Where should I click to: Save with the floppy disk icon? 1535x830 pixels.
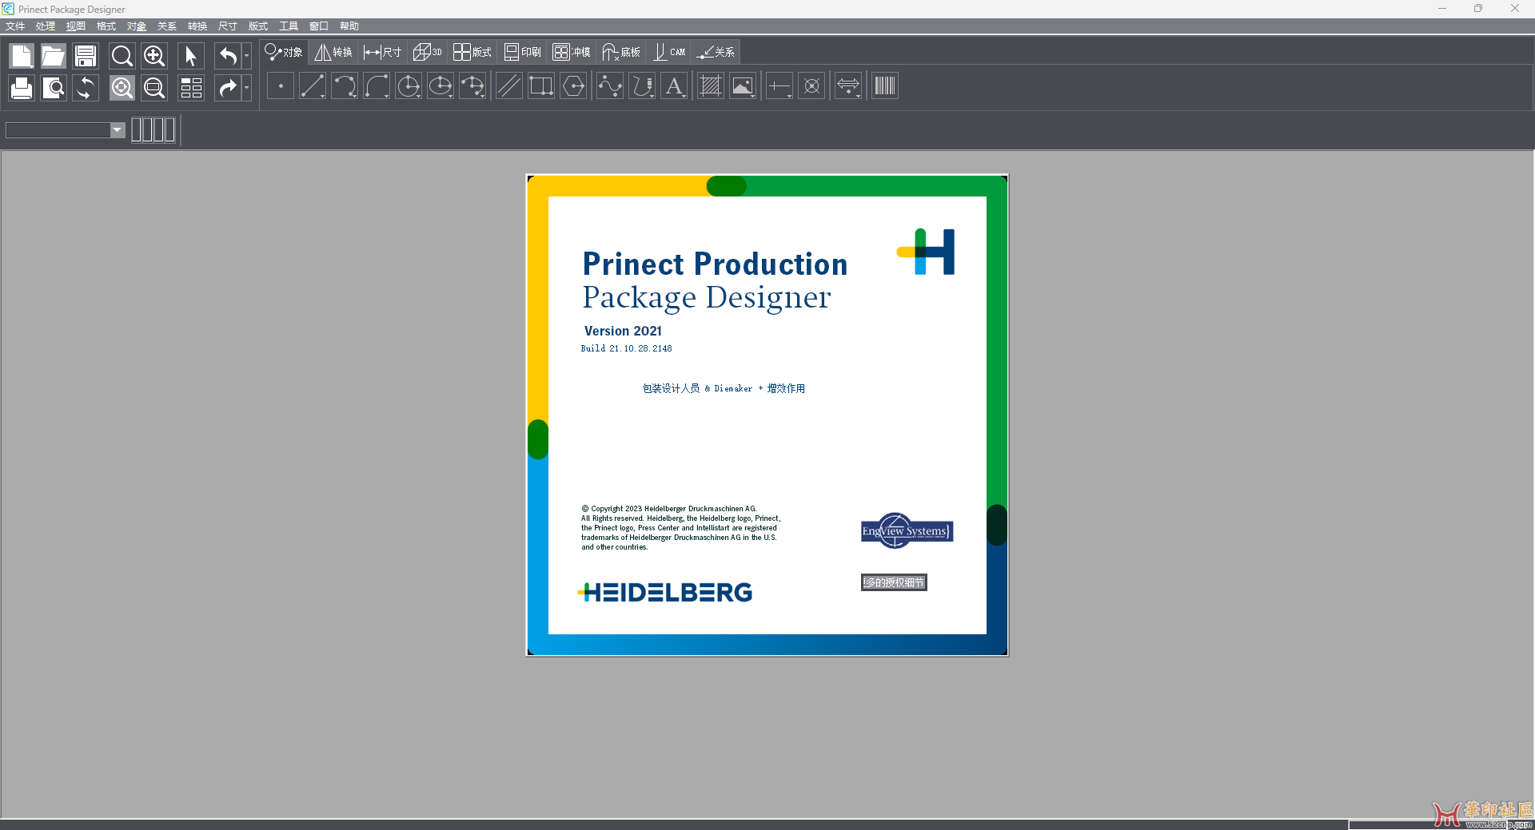(x=86, y=56)
